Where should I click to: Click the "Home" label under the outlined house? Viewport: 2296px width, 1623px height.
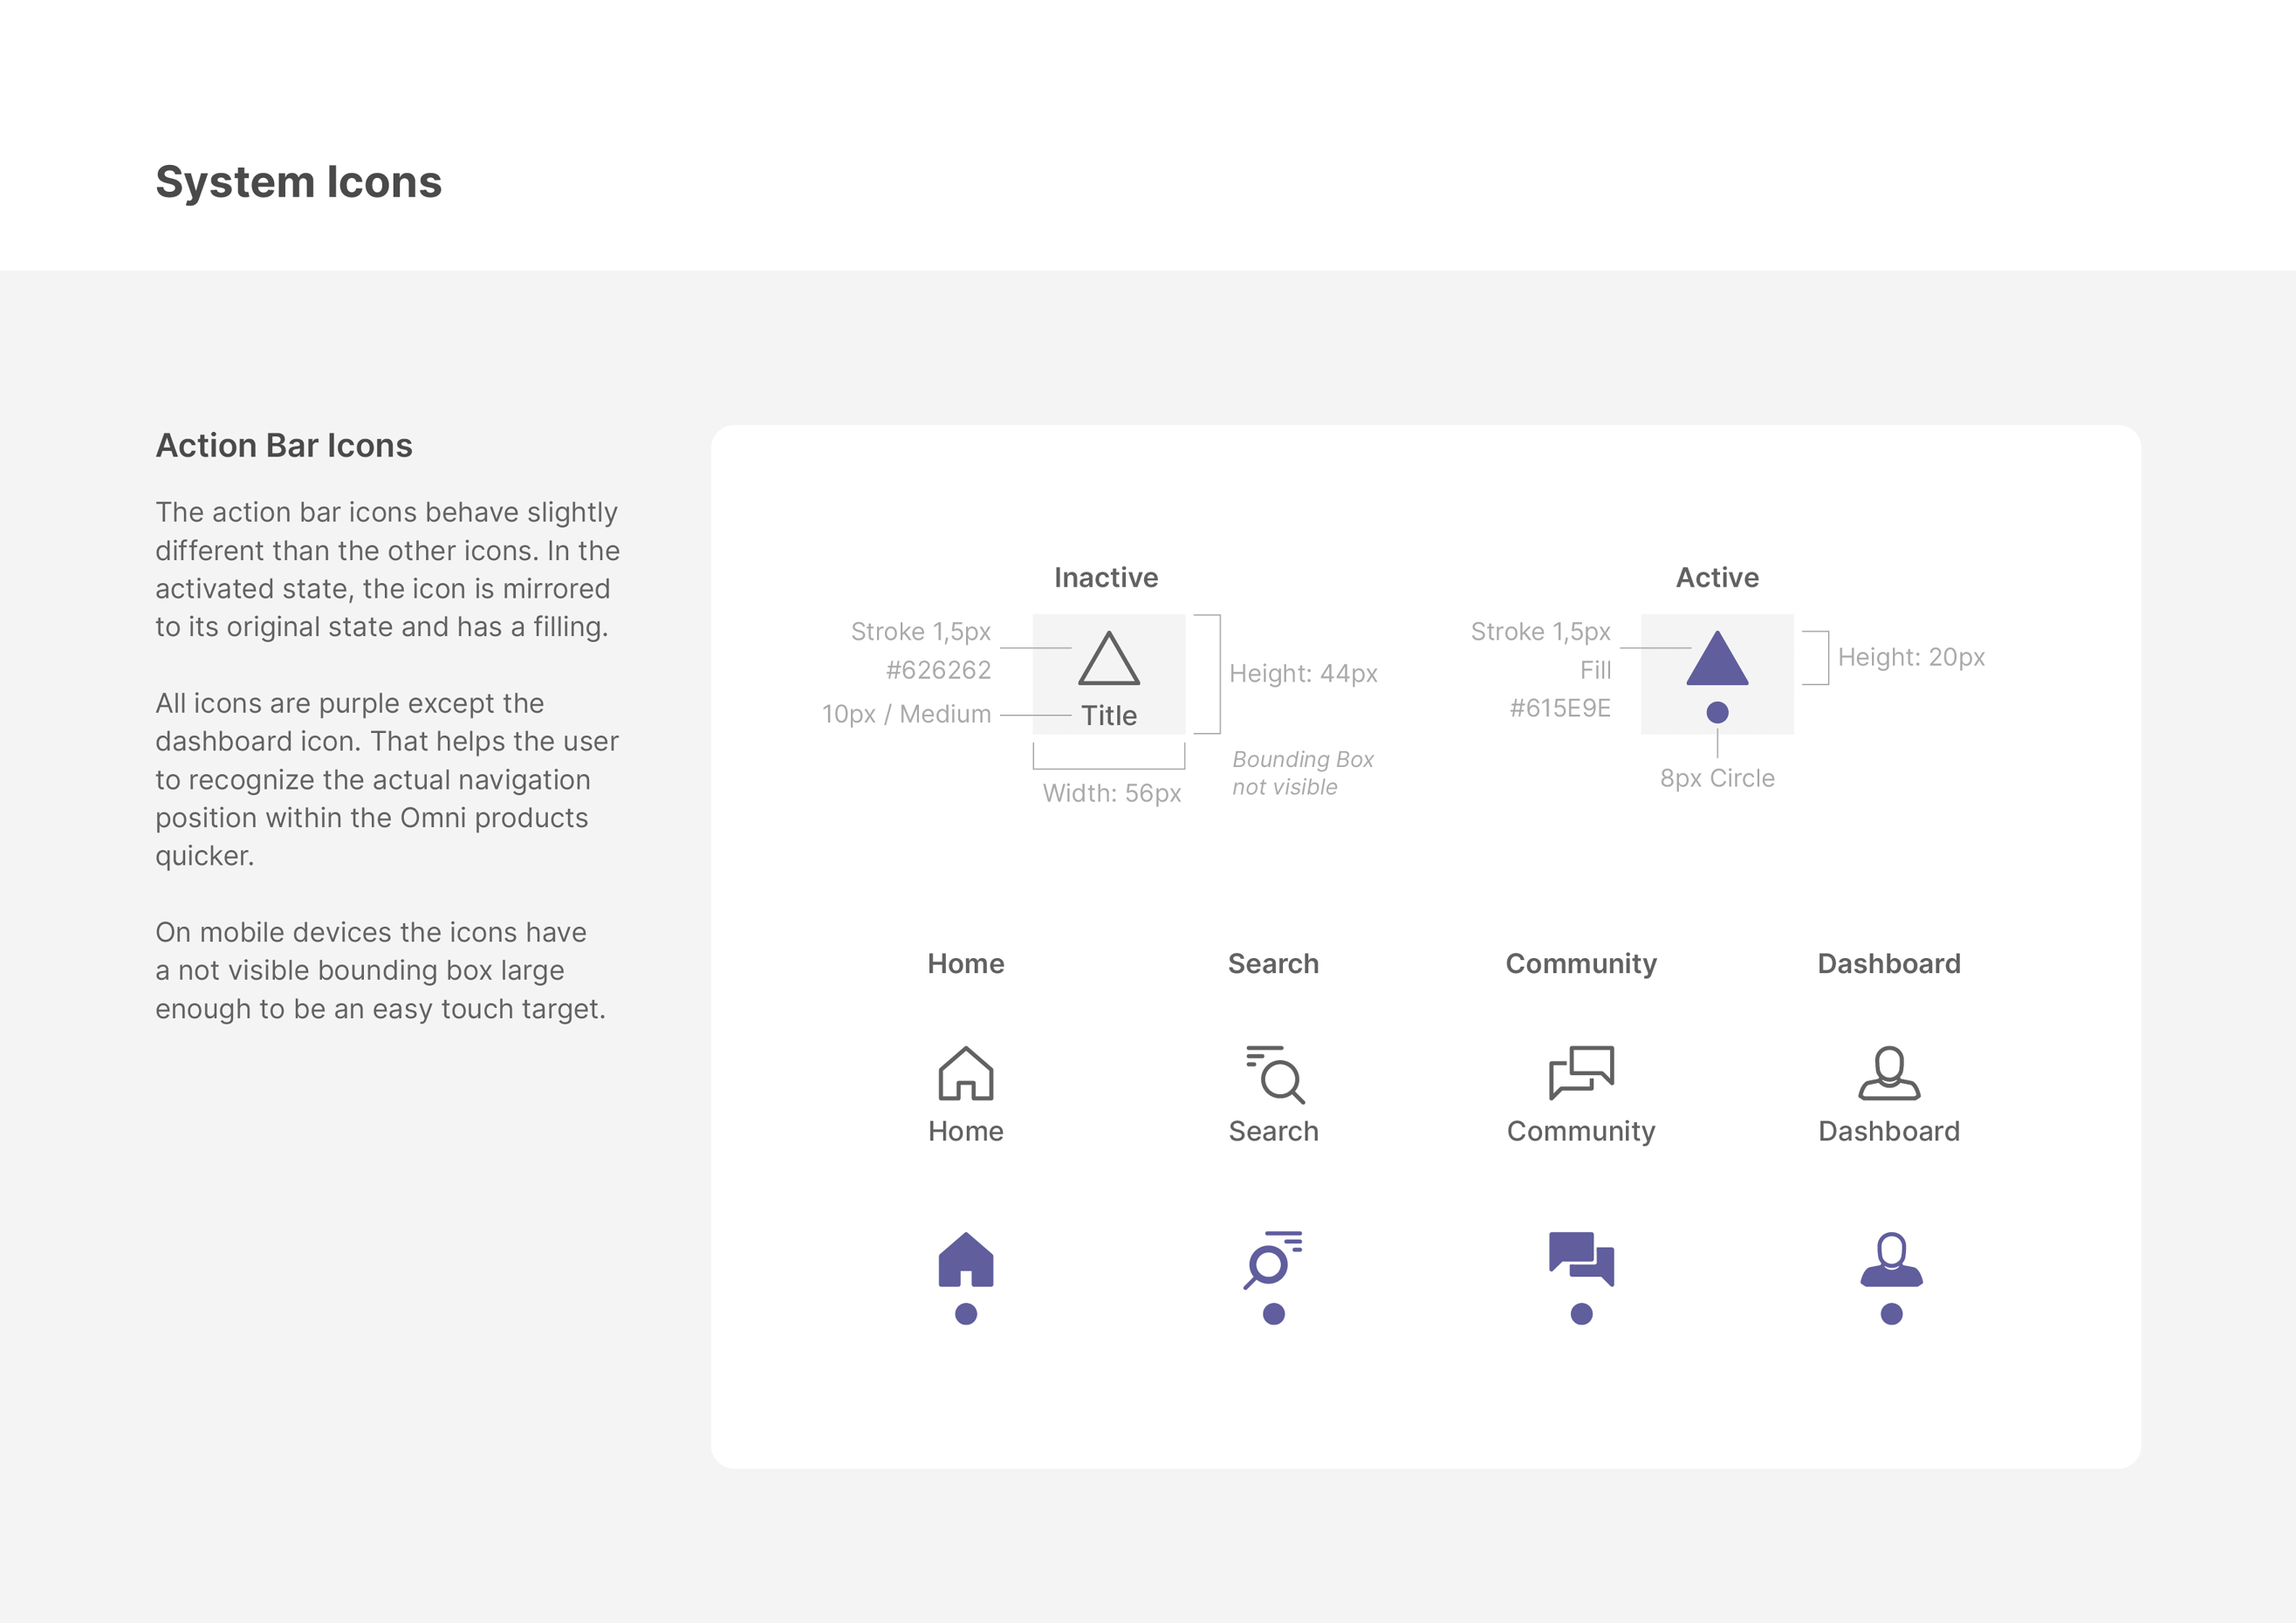point(965,1131)
